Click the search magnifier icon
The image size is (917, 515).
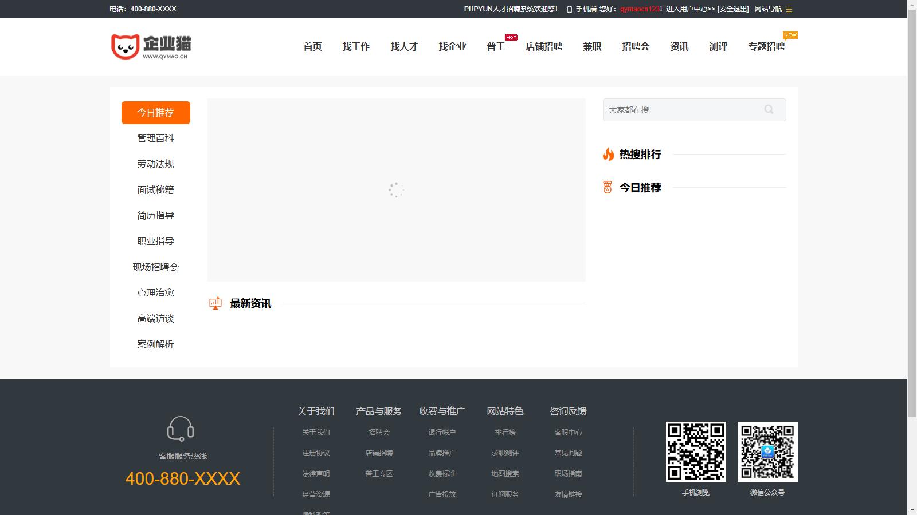[769, 109]
